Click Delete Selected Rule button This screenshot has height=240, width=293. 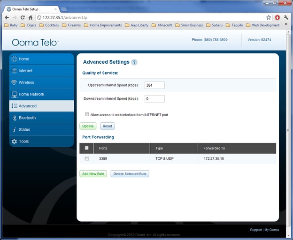(130, 174)
